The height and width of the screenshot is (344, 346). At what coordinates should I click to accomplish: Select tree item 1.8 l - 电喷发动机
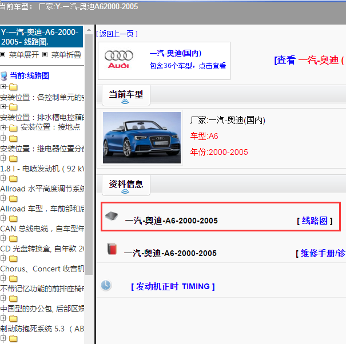42,169
